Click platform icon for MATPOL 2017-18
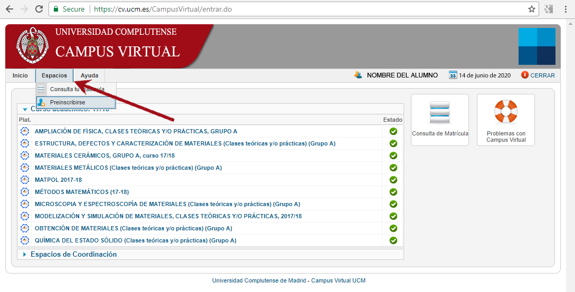Viewport: 575px width, 292px height. (25, 180)
